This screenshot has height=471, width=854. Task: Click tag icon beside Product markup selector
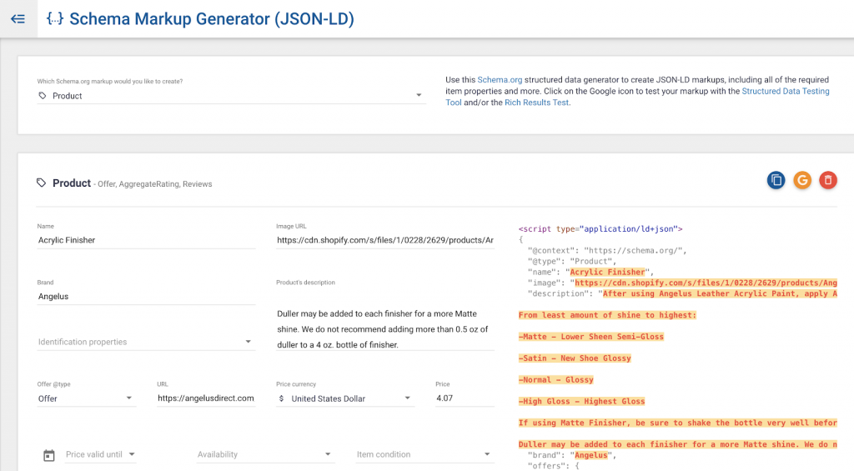(43, 96)
